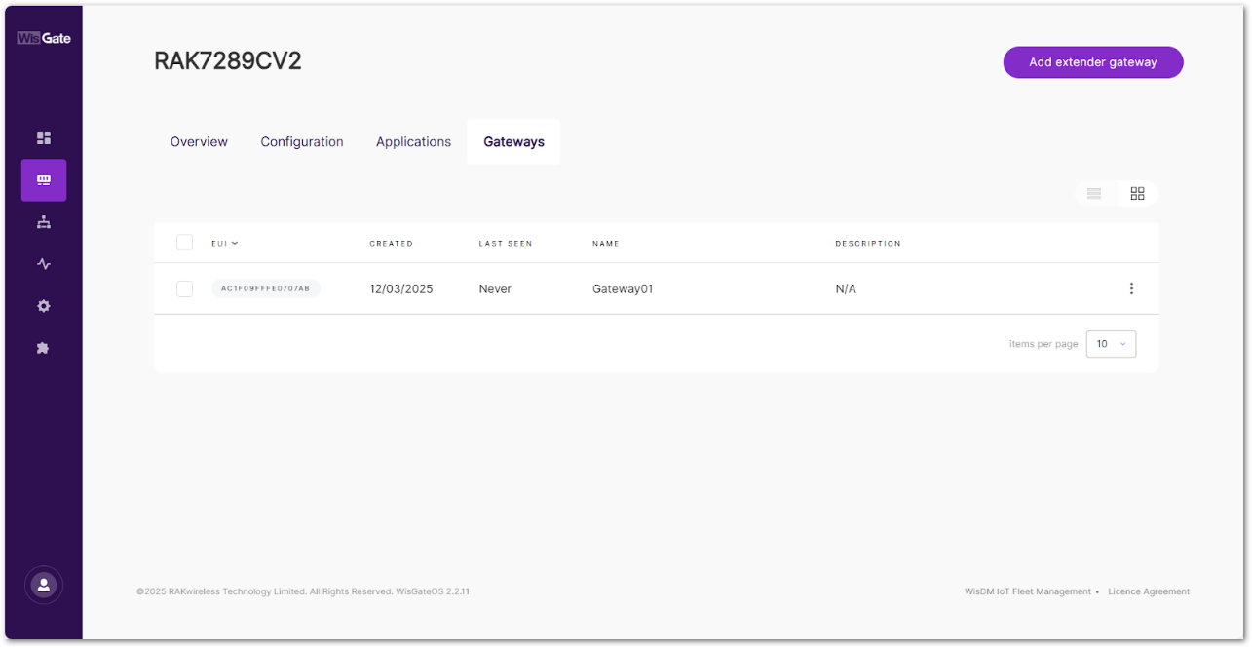This screenshot has width=1252, height=648.
Task: Select the AC1F09FFFE0707AB EUI chip
Action: tap(266, 288)
